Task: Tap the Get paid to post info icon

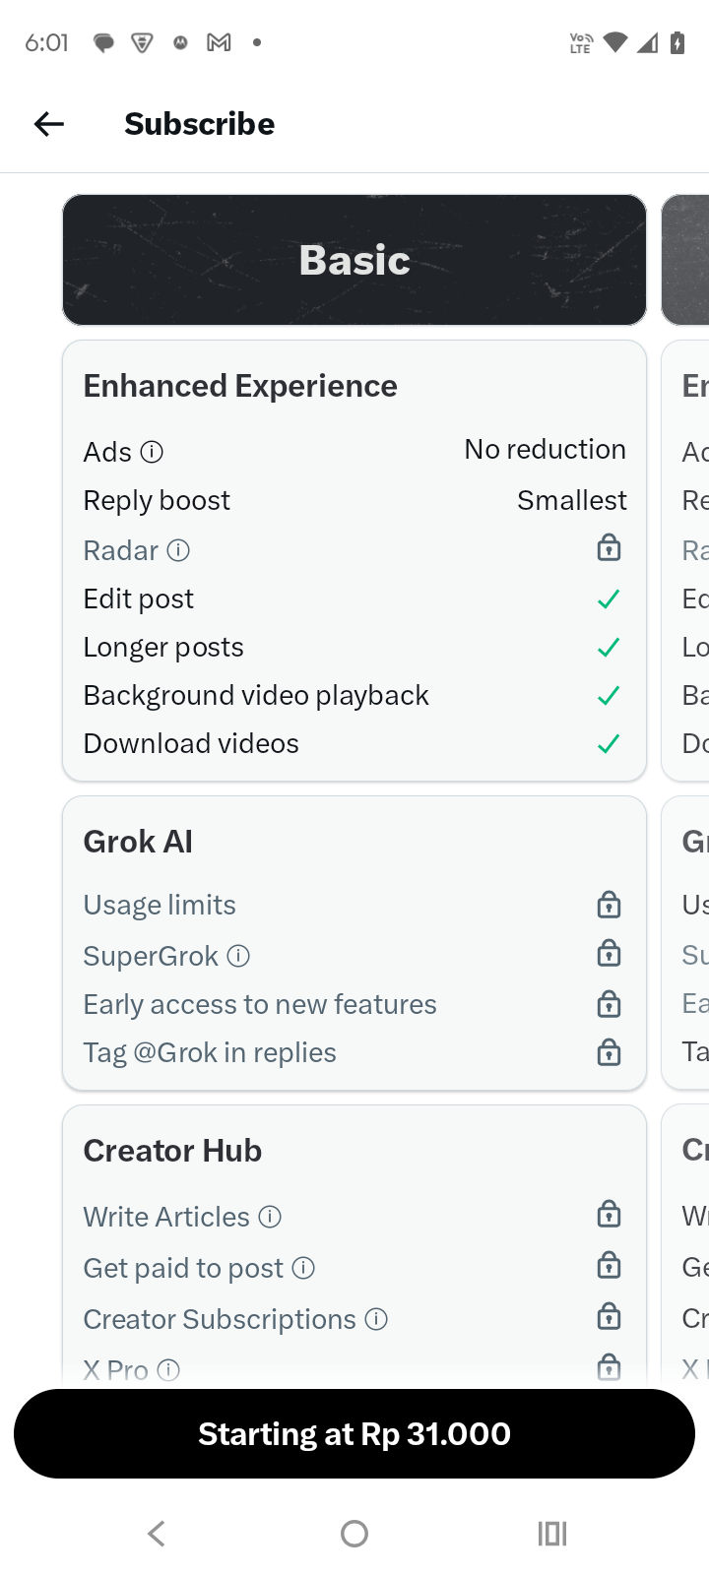Action: click(x=304, y=1268)
